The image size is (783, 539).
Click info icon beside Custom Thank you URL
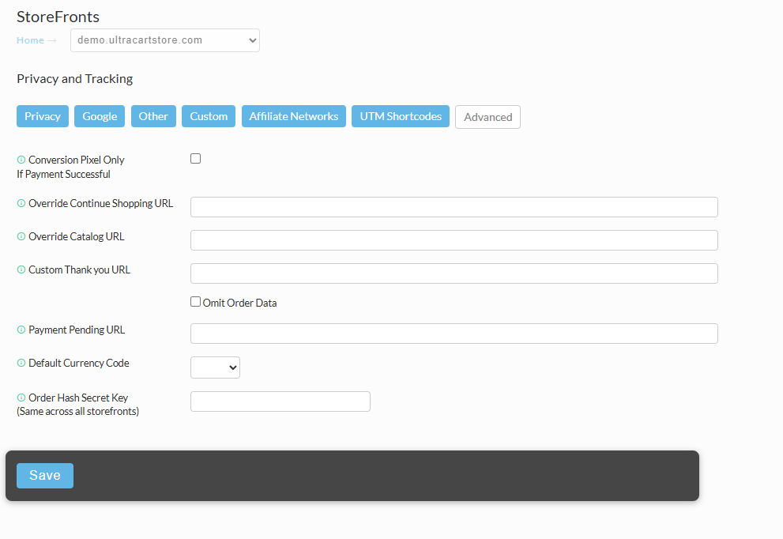pyautogui.click(x=21, y=269)
